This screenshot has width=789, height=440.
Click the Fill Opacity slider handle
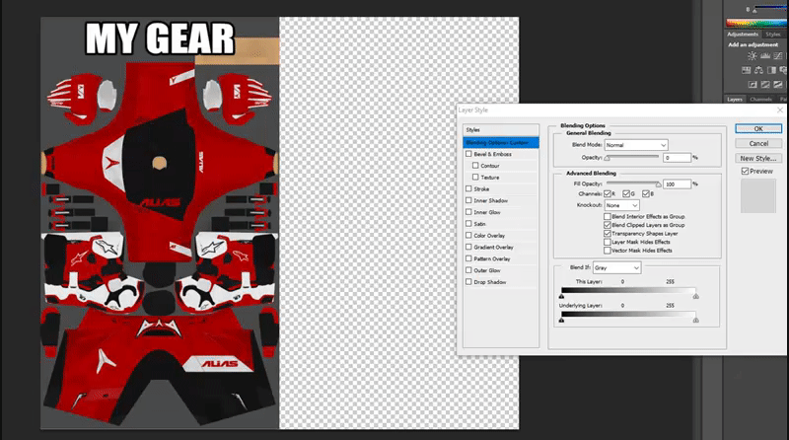tap(658, 184)
